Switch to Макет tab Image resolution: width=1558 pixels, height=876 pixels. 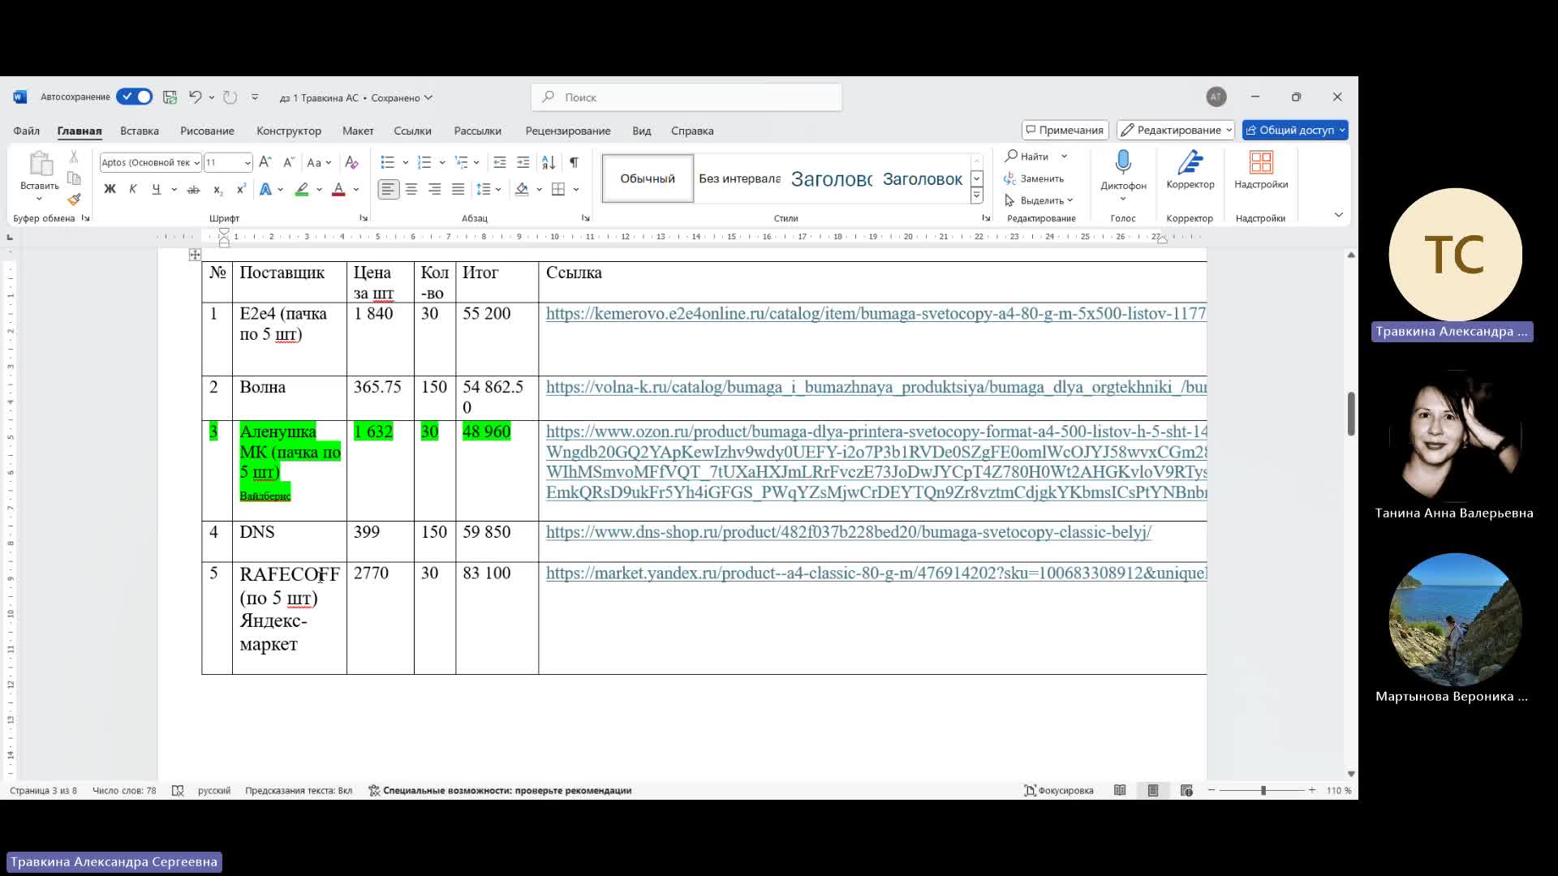(x=358, y=131)
